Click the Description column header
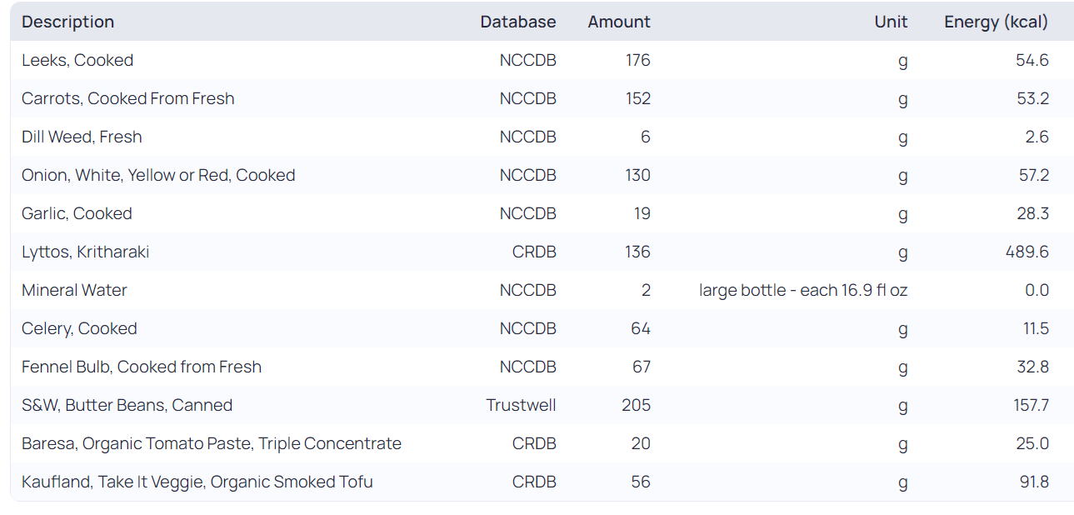The height and width of the screenshot is (515, 1074). 68,22
